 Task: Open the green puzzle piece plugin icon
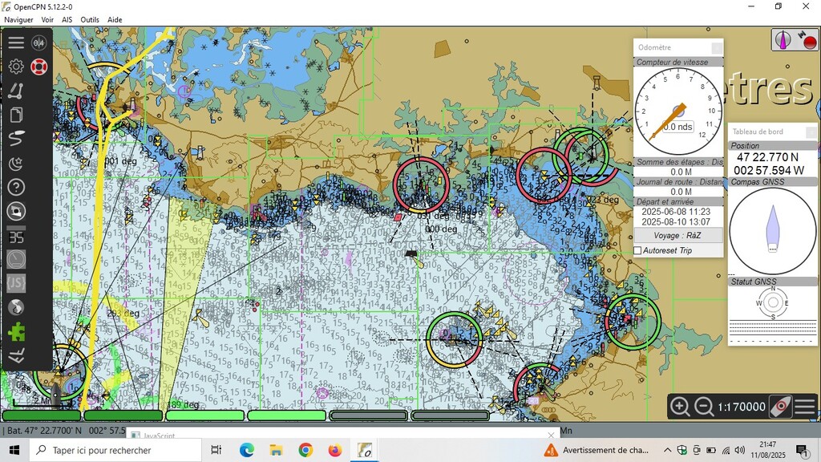[16, 331]
